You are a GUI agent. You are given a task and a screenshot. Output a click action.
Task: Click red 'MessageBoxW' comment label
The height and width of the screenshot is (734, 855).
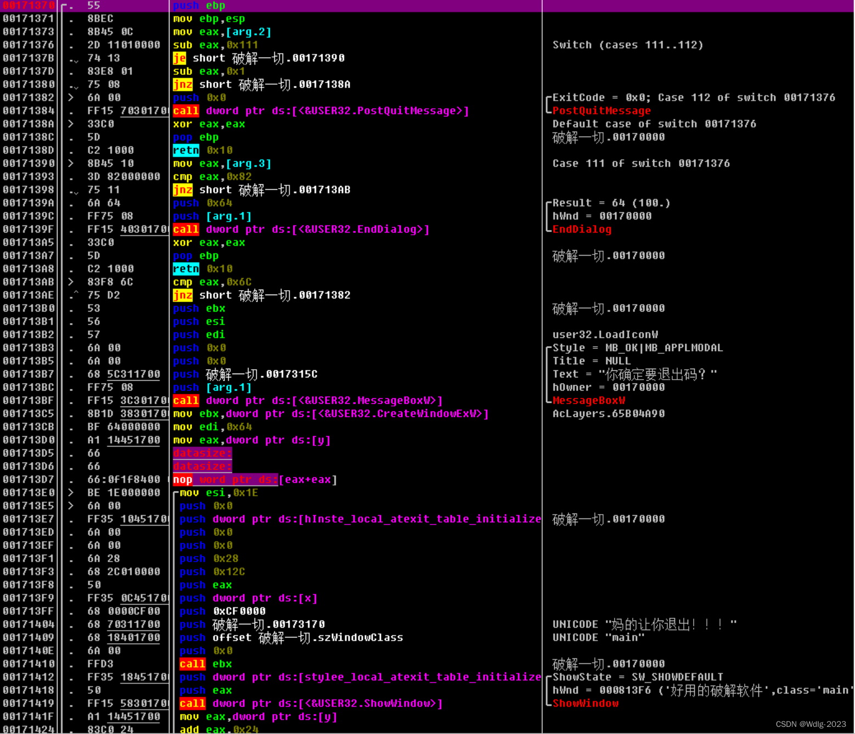click(588, 400)
